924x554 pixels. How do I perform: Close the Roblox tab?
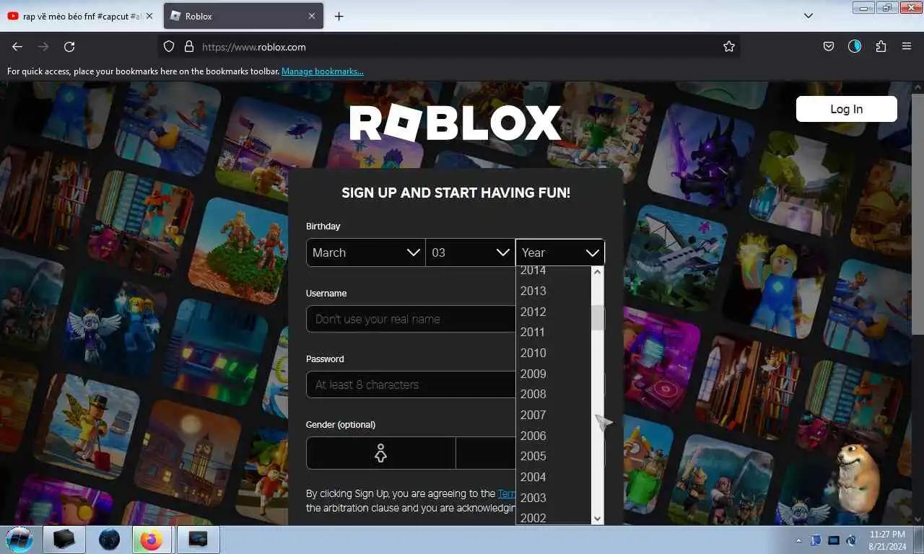coord(312,16)
